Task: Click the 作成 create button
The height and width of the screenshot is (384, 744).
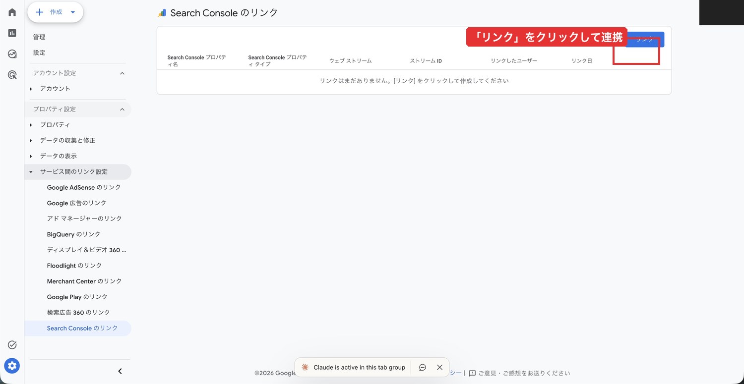Action: [x=55, y=12]
